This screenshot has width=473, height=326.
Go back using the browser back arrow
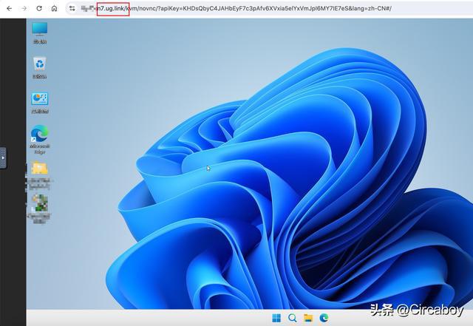10,8
